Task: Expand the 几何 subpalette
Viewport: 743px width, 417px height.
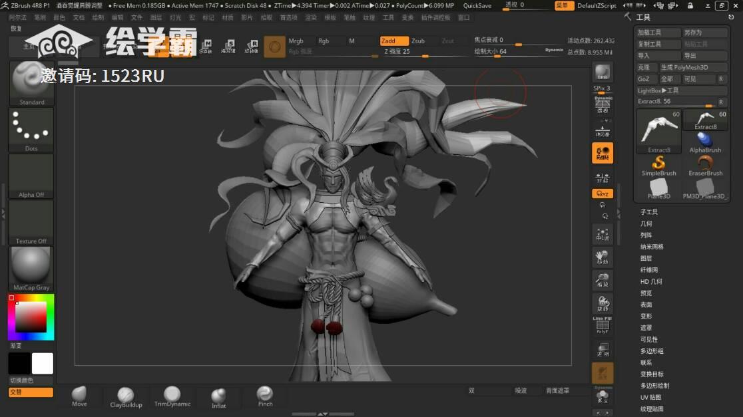Action: pyautogui.click(x=646, y=224)
